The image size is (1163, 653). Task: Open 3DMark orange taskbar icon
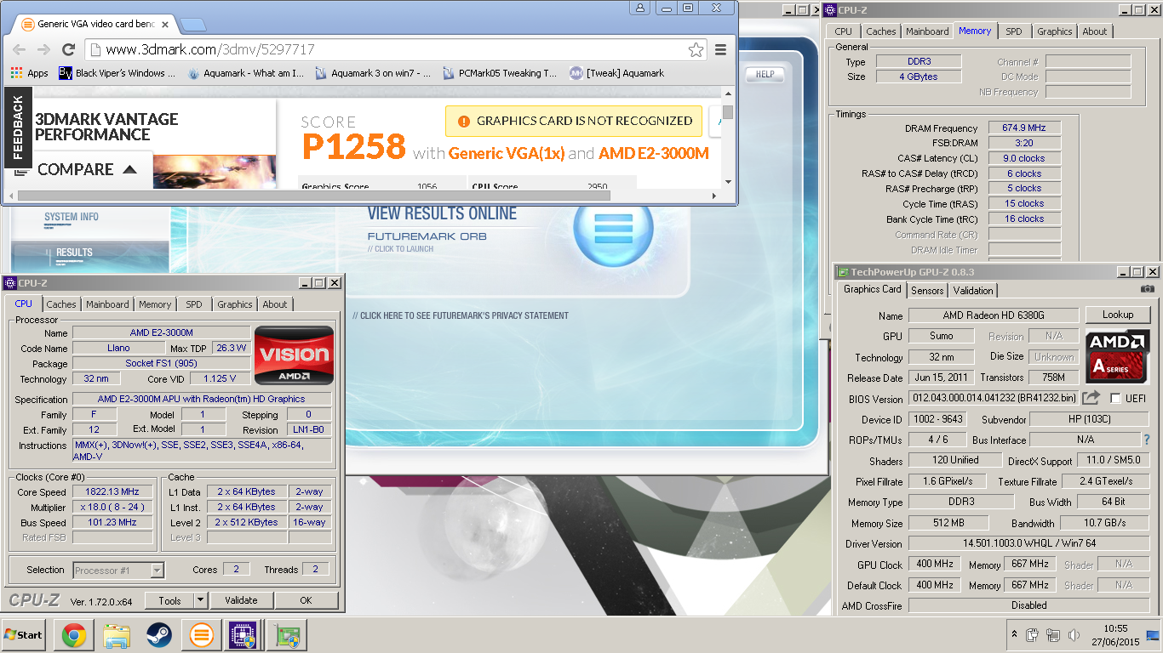point(201,635)
